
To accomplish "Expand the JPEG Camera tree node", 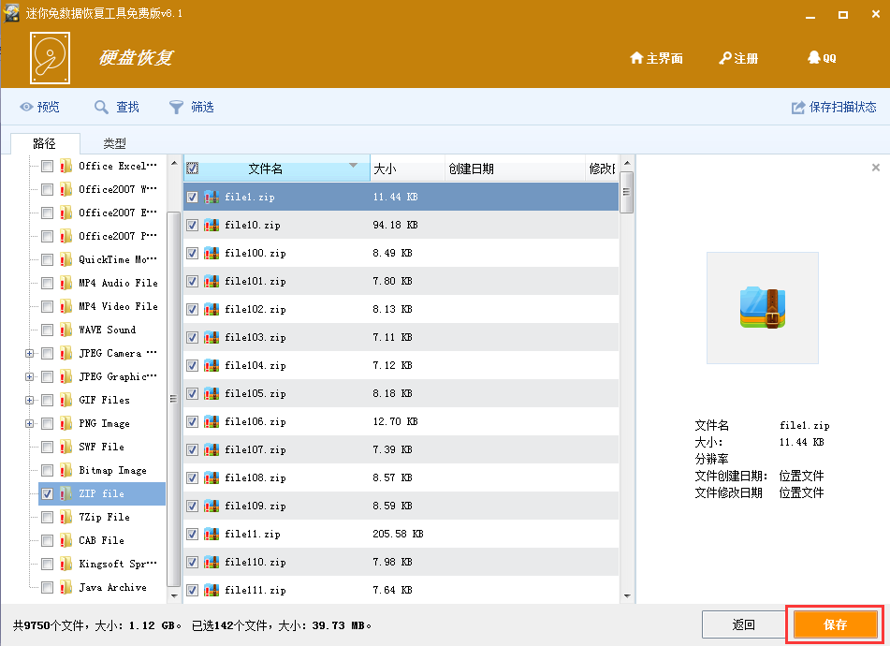I will point(30,354).
